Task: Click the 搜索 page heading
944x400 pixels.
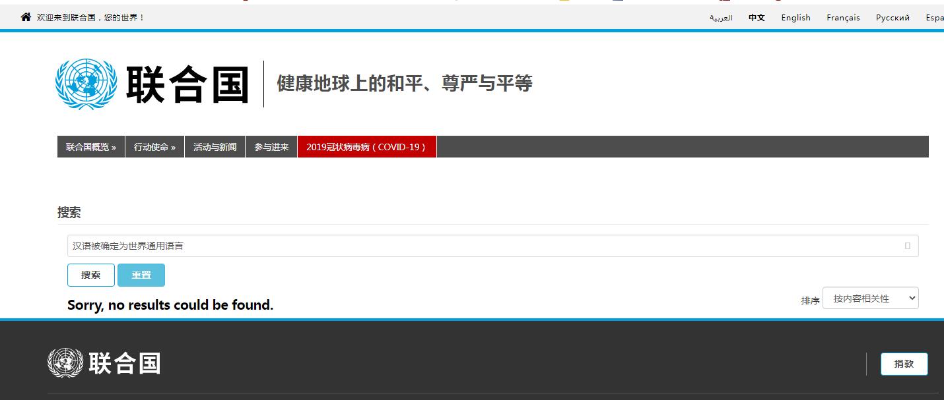Action: [x=69, y=212]
